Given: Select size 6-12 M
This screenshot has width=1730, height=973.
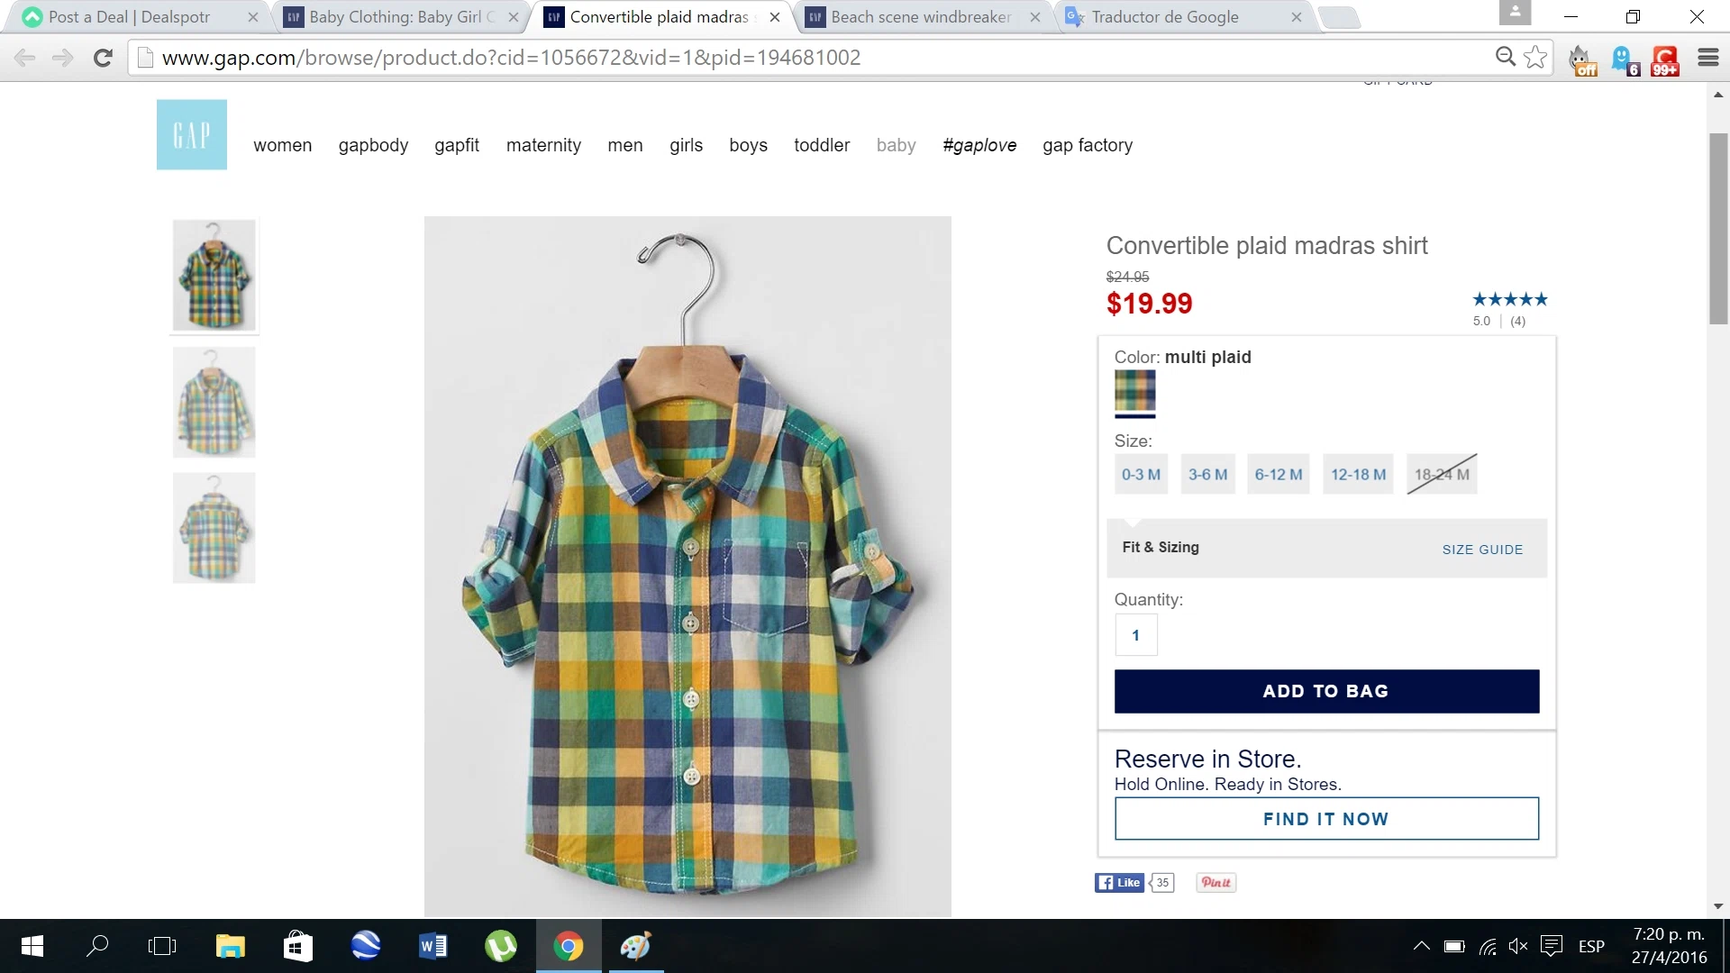Looking at the screenshot, I should 1278,475.
